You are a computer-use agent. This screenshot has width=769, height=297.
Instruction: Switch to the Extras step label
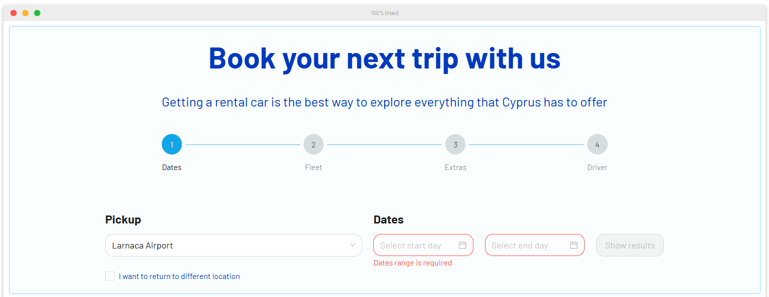pos(455,167)
